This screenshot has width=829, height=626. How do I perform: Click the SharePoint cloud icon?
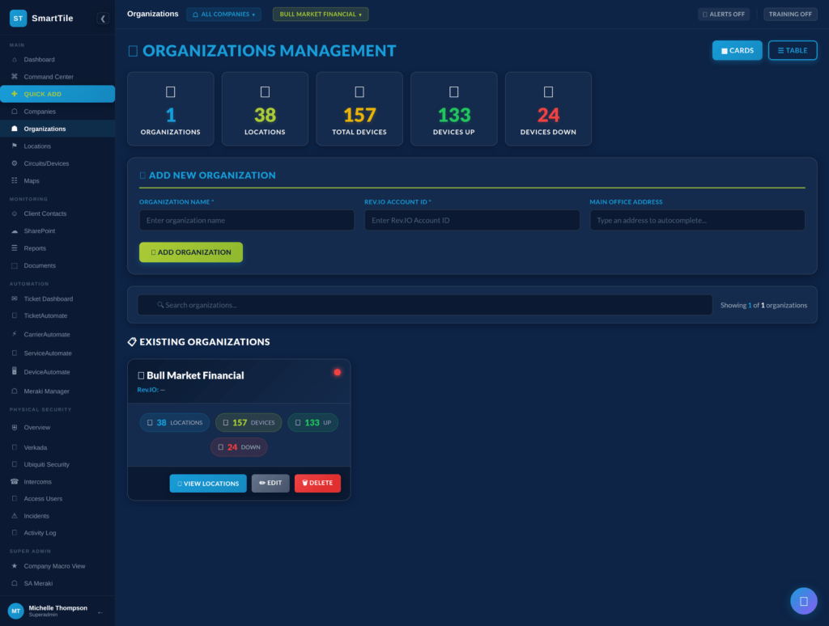(15, 231)
